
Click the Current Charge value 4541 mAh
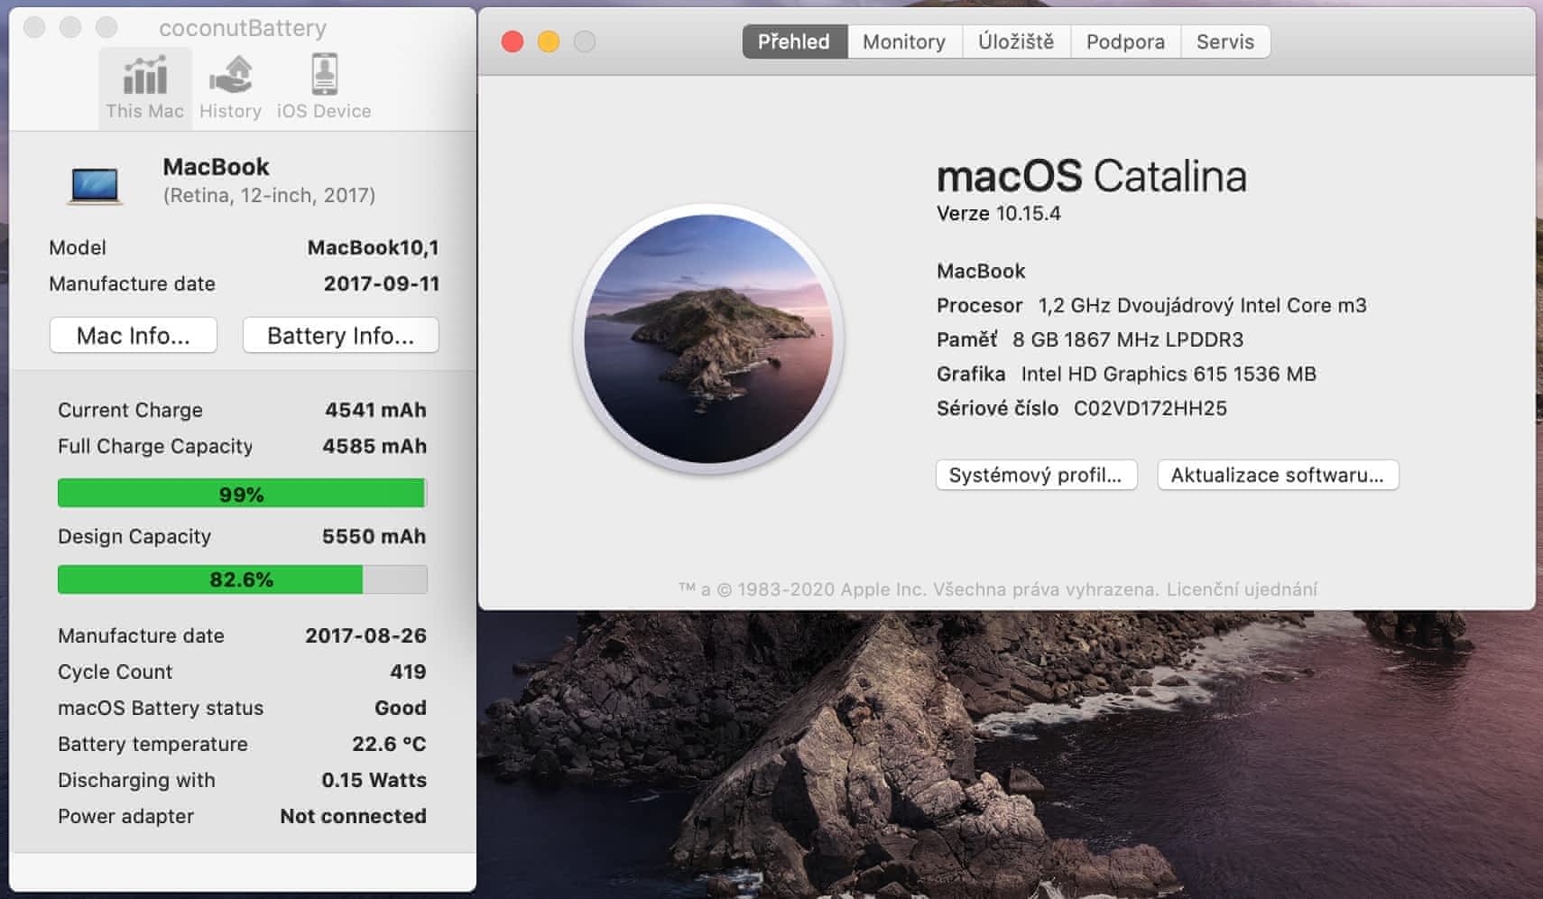coord(375,410)
